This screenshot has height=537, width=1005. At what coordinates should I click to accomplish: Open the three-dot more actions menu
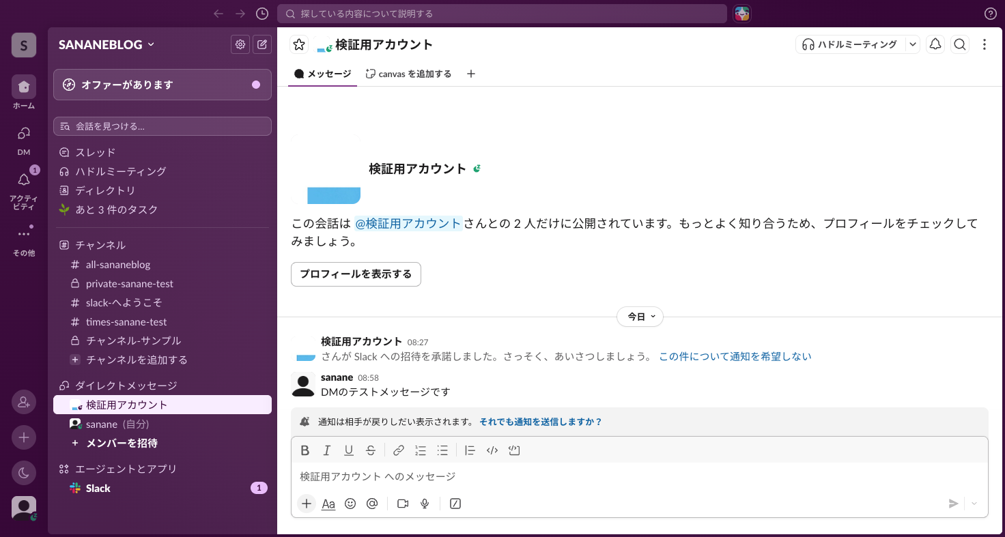(985, 44)
